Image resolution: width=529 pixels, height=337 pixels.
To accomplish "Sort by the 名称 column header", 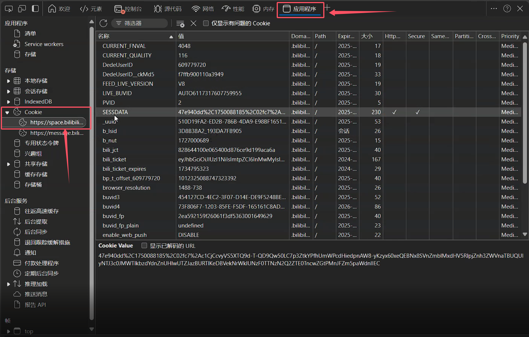I will [136, 36].
